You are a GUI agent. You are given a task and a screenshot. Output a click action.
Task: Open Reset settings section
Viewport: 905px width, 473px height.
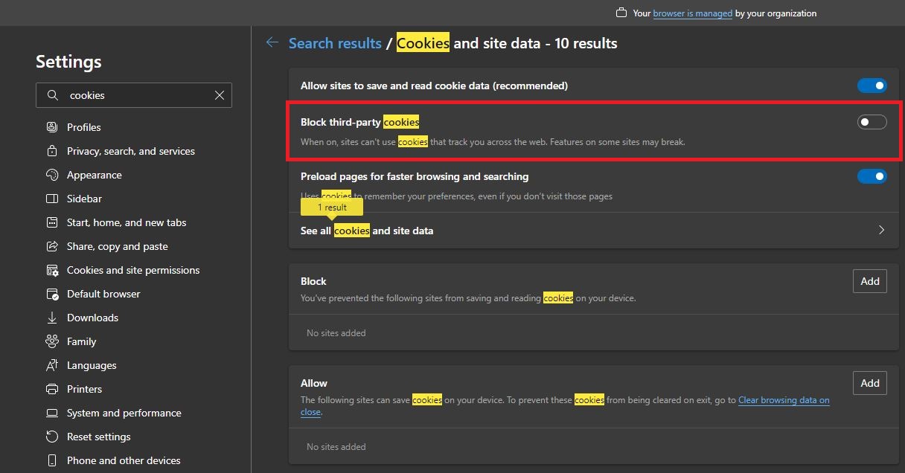(99, 437)
